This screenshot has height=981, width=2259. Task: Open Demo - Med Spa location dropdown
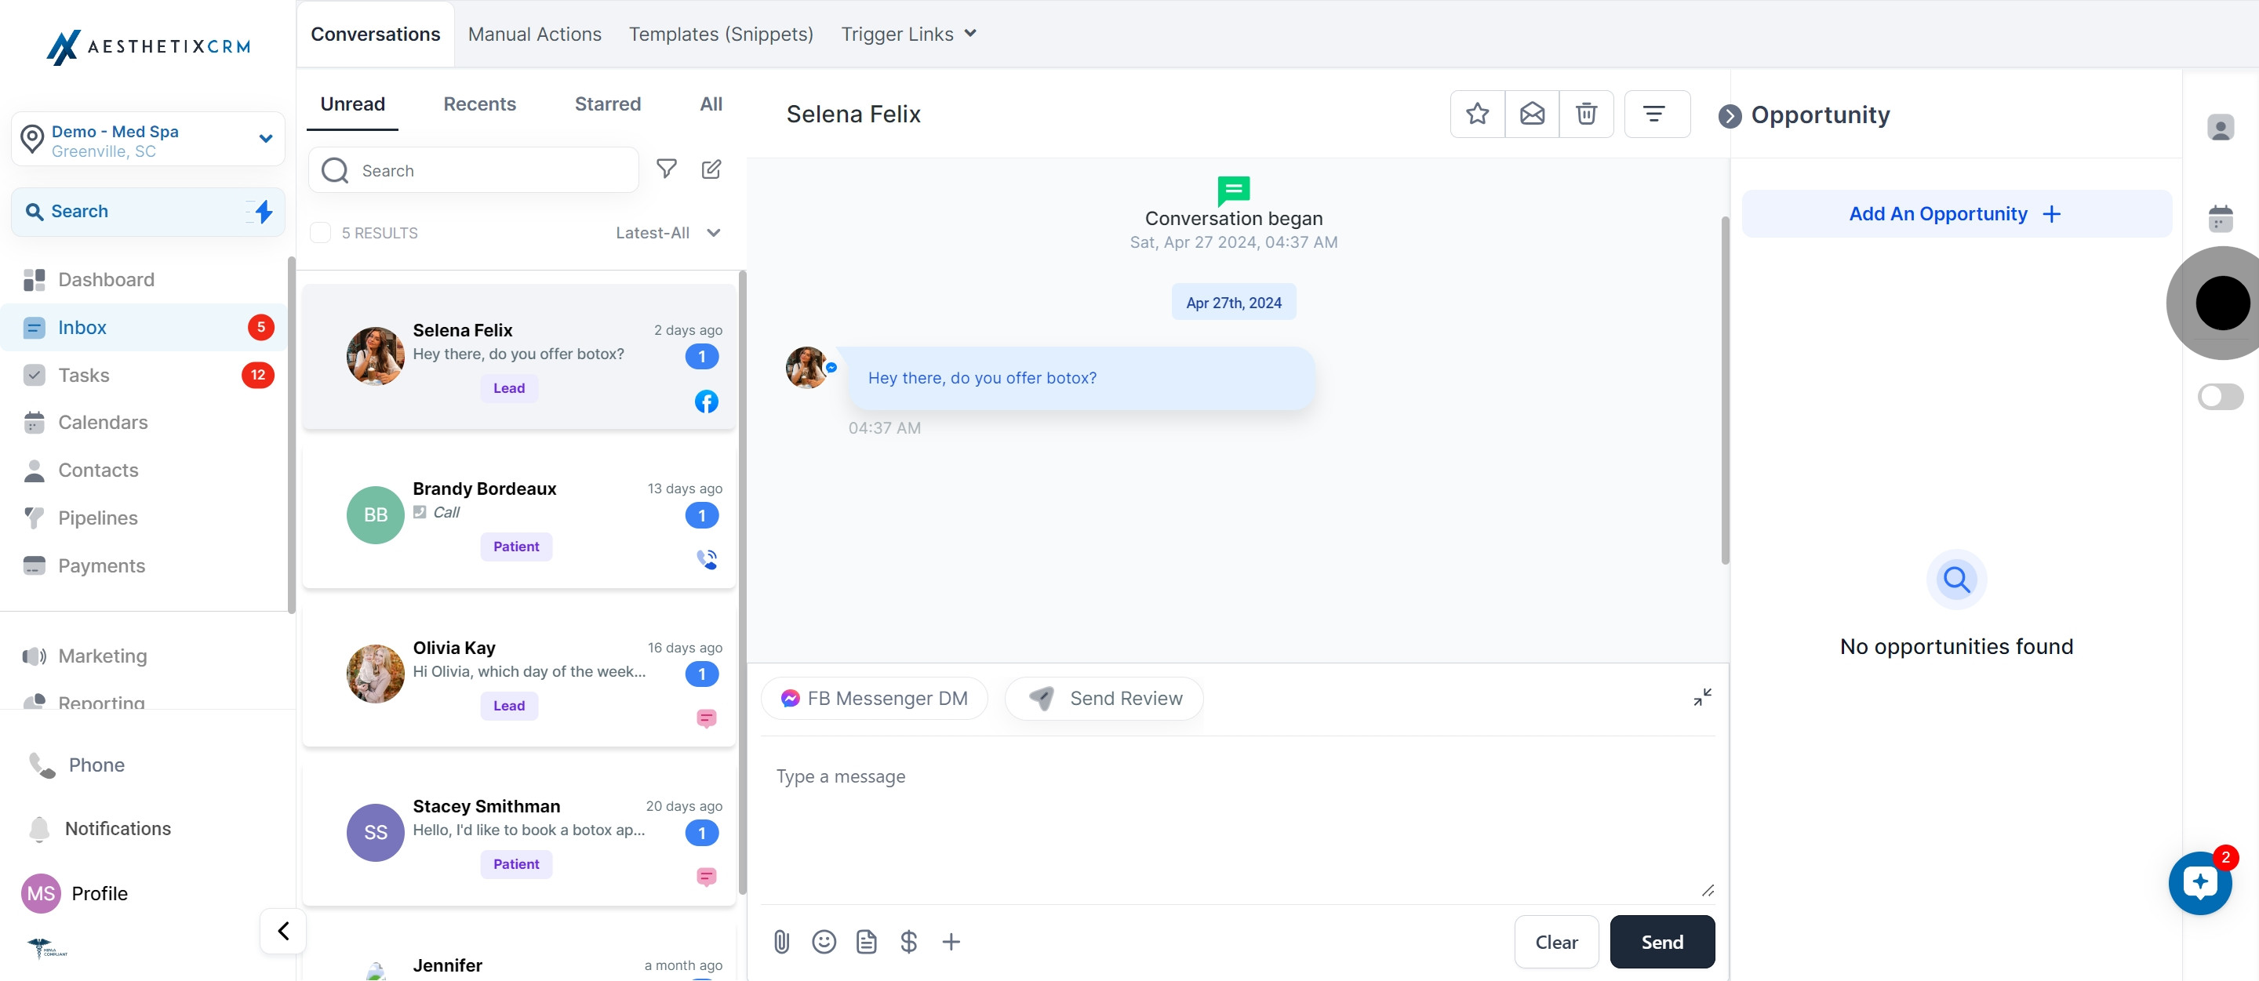click(x=148, y=140)
